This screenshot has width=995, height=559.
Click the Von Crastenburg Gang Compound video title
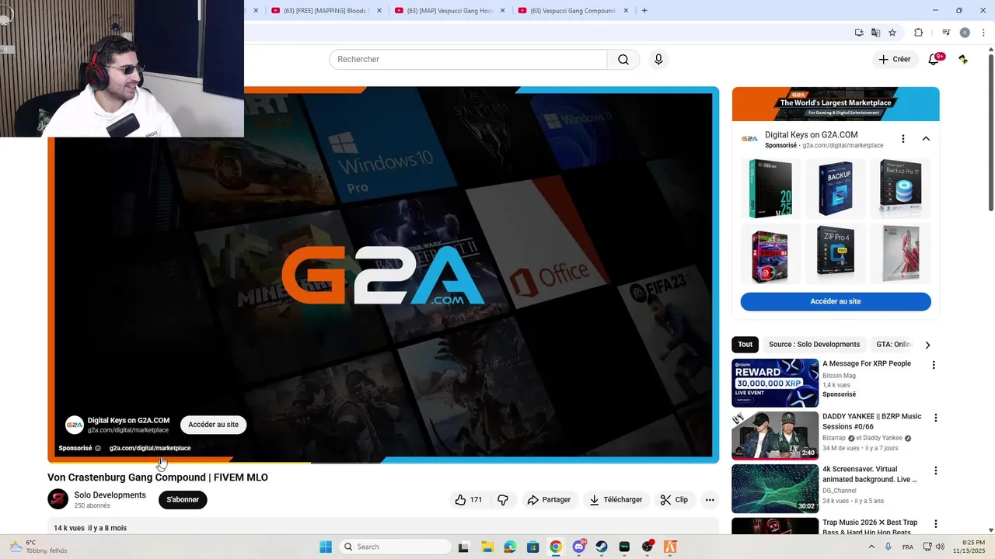click(158, 477)
